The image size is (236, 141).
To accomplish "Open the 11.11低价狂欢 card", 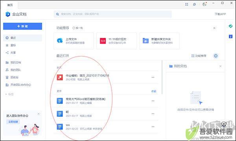I will coord(117,41).
